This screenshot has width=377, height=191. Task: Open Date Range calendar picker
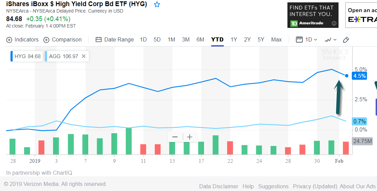(x=98, y=39)
